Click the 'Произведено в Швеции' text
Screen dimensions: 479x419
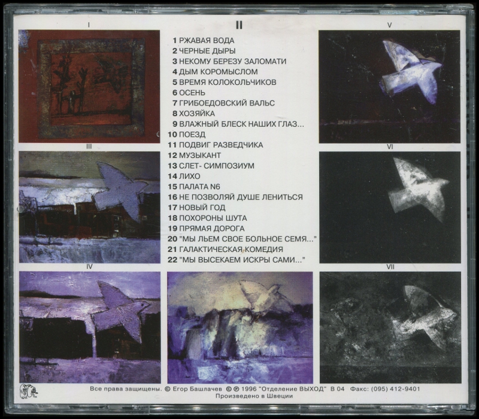tap(239, 396)
